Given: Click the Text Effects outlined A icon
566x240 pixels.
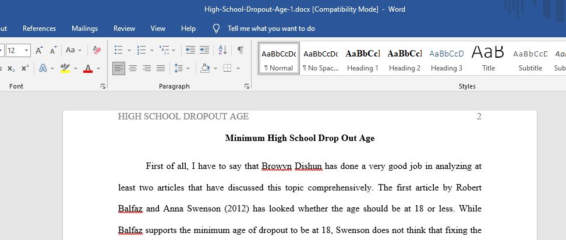Looking at the screenshot, I should point(43,68).
